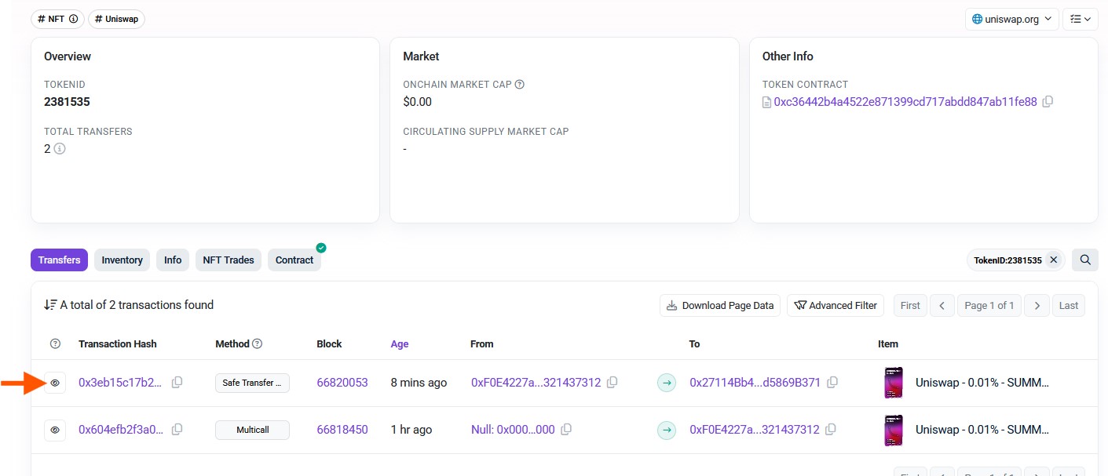This screenshot has height=476, width=1108.
Task: Toggle the Age column format
Action: [399, 343]
